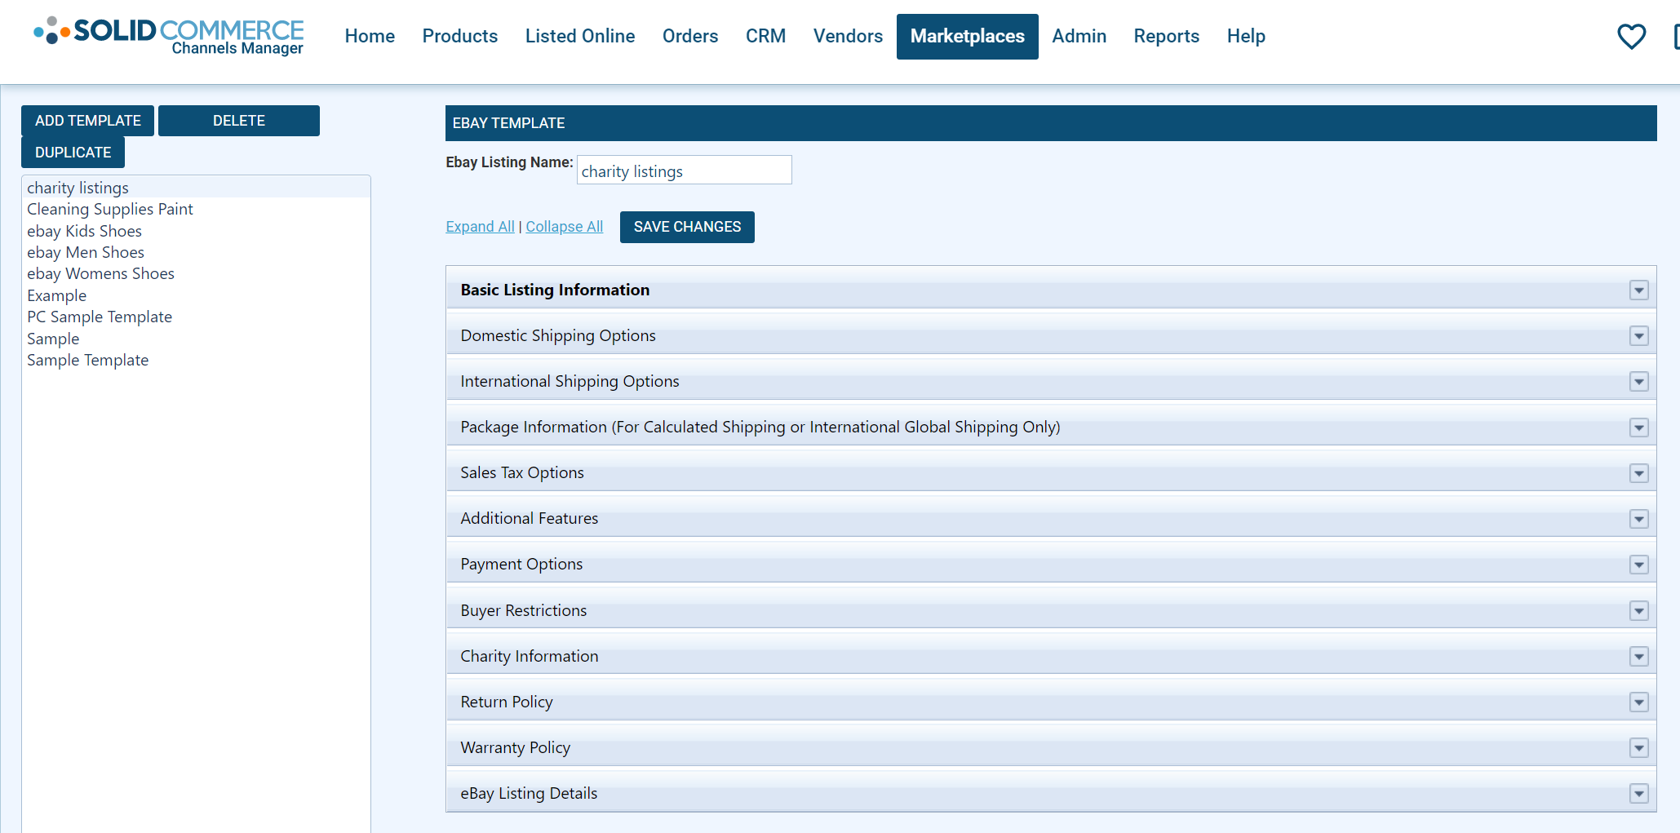
Task: Expand eBay Listing Details arrow
Action: [x=1638, y=794]
